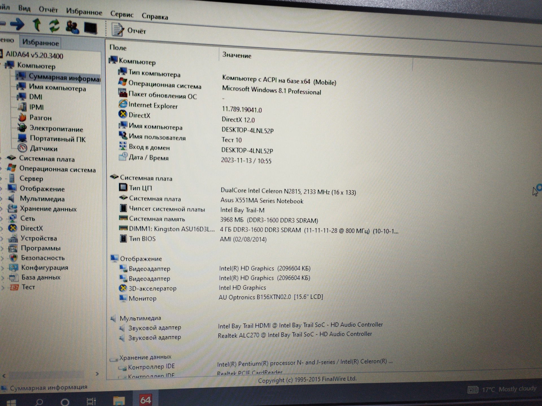Click Microsoft Windows 8.1 Professional link value

tap(271, 90)
